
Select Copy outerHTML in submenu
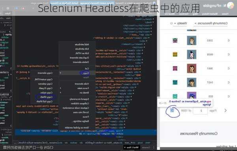[44, 79]
